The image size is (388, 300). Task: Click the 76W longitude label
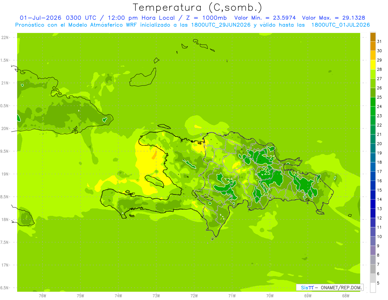point(42,295)
